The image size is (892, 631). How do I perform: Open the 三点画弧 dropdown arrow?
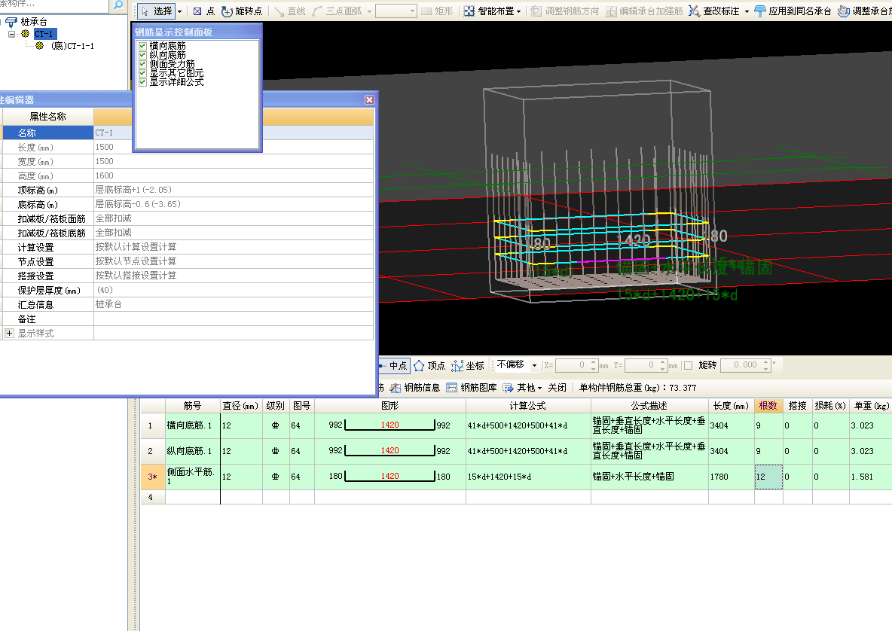pos(370,11)
